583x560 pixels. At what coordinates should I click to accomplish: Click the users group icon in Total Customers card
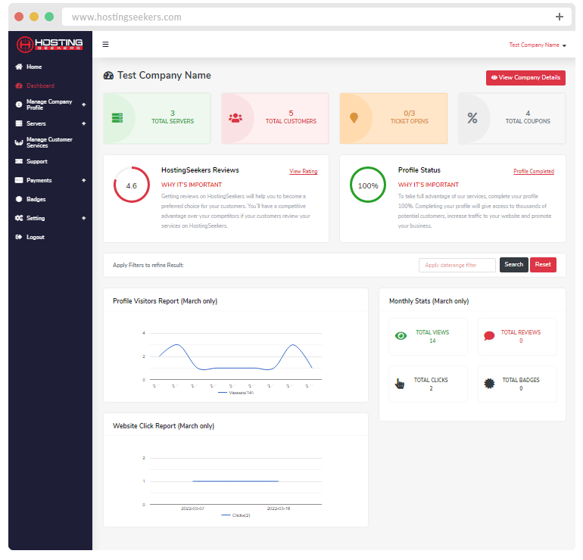(235, 118)
